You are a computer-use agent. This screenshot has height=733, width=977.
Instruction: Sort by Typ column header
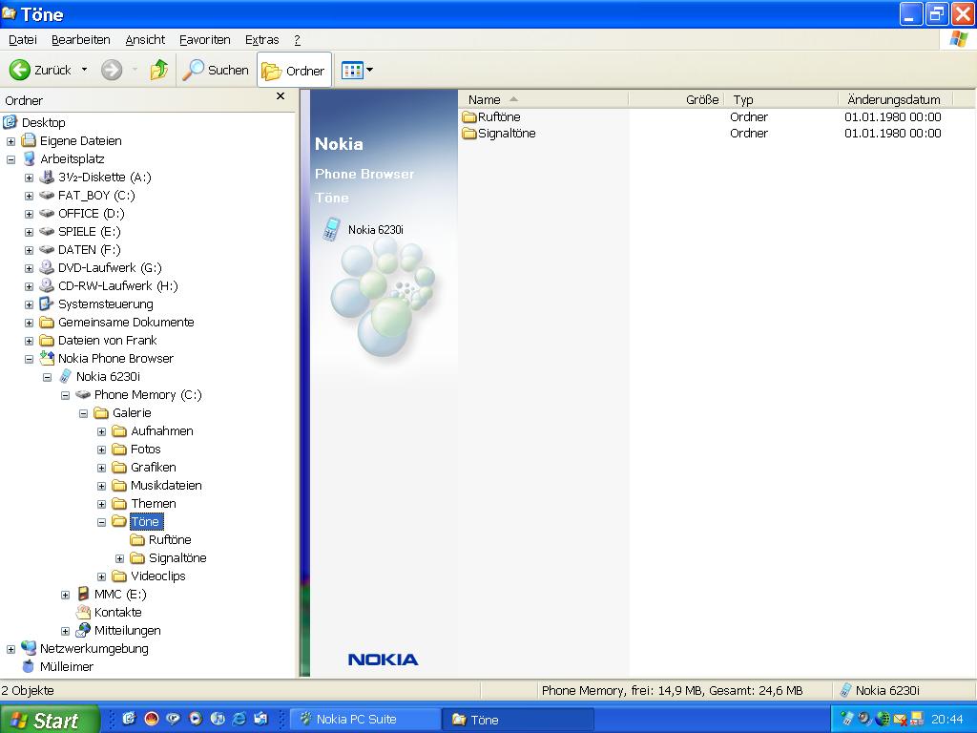coord(780,99)
